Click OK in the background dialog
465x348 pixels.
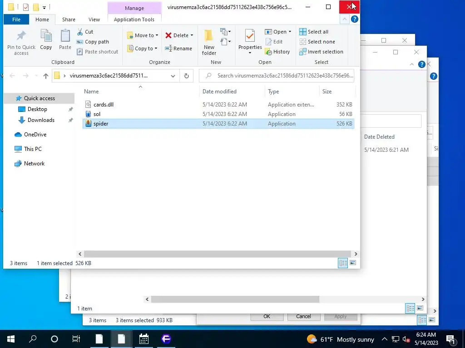[x=267, y=316]
